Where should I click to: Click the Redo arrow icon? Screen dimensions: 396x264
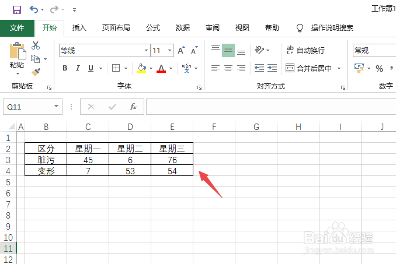point(54,9)
